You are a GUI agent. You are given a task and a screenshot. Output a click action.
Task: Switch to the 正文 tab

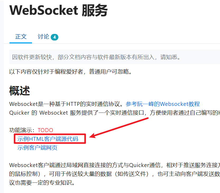[x=21, y=37]
